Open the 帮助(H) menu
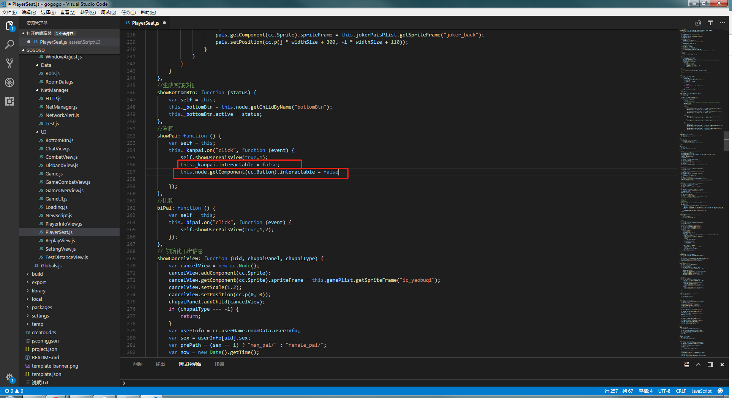 coord(148,12)
